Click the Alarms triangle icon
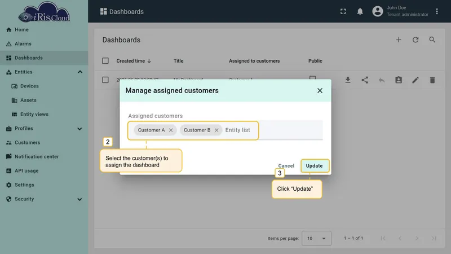 [x=8, y=44]
